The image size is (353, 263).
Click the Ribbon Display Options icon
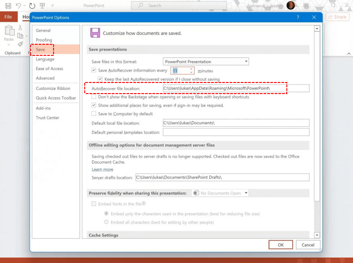tap(306, 6)
